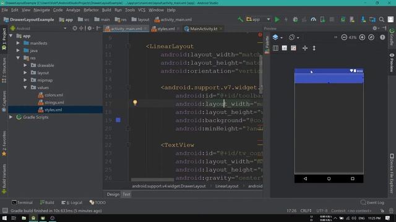Toggle the Device File Explorer window
Screen dimensions: 396x222
[392, 174]
